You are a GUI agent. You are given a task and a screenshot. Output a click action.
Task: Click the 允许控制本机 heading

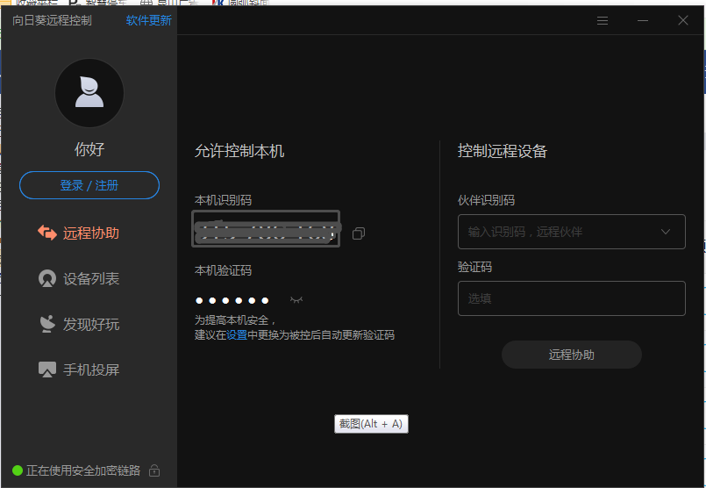(239, 151)
